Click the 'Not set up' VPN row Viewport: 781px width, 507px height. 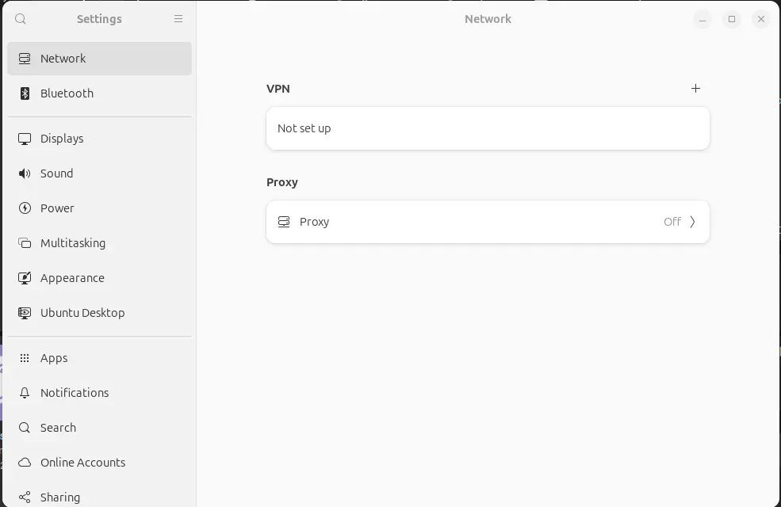(x=488, y=128)
